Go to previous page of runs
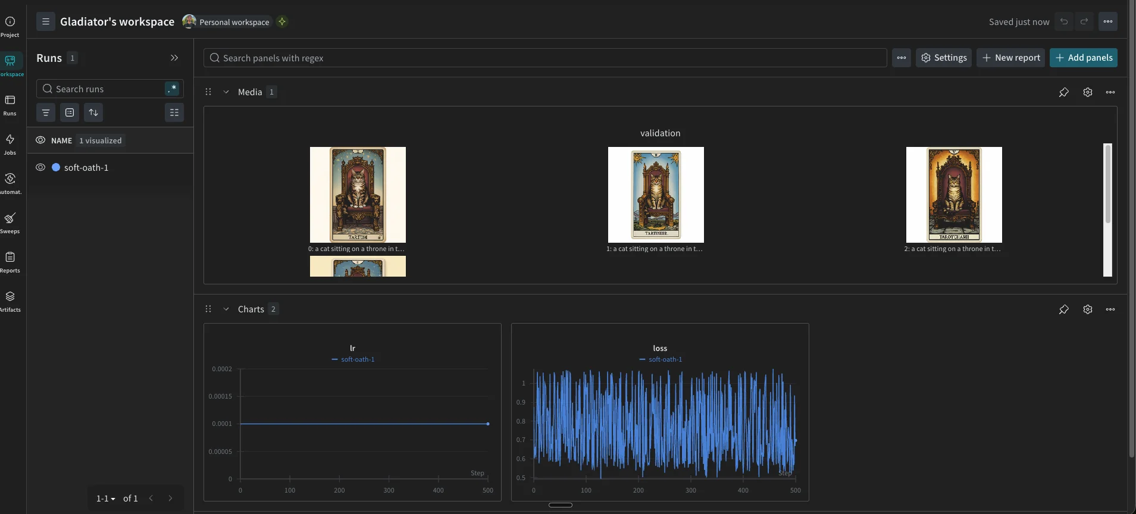The height and width of the screenshot is (514, 1136). [151, 499]
